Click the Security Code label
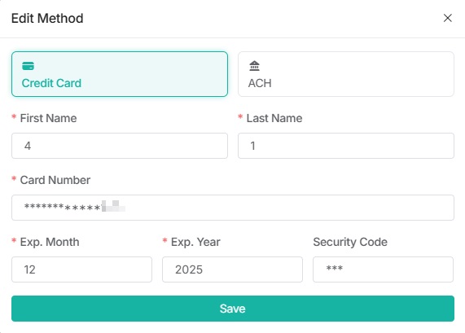This screenshot has height=333, width=465. coord(350,243)
